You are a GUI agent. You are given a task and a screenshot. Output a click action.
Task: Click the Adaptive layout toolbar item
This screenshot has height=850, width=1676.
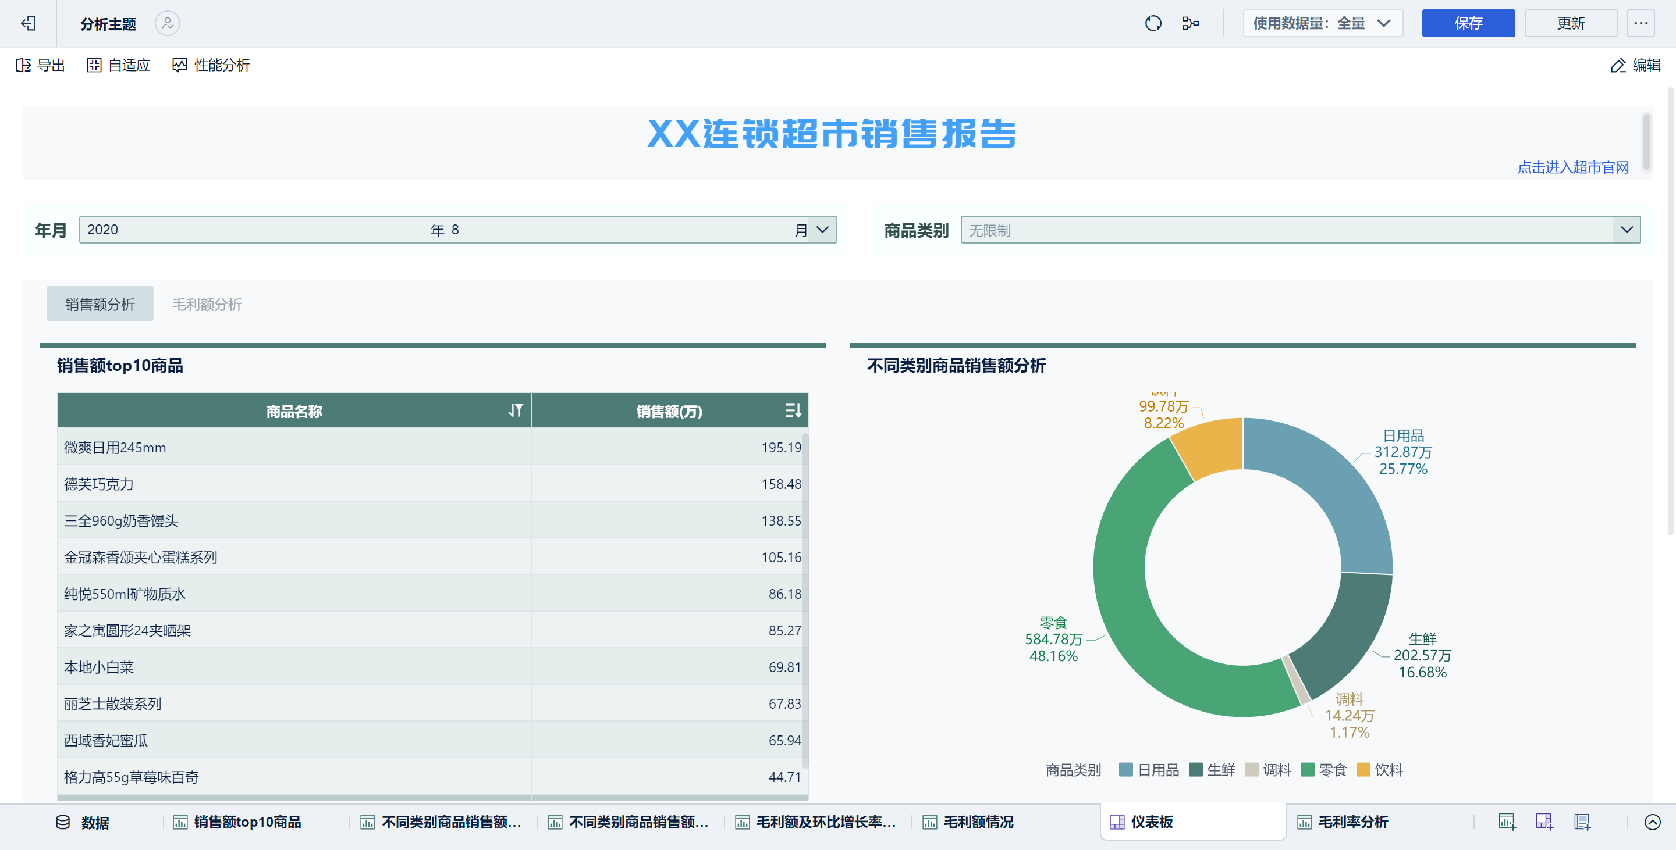click(118, 65)
